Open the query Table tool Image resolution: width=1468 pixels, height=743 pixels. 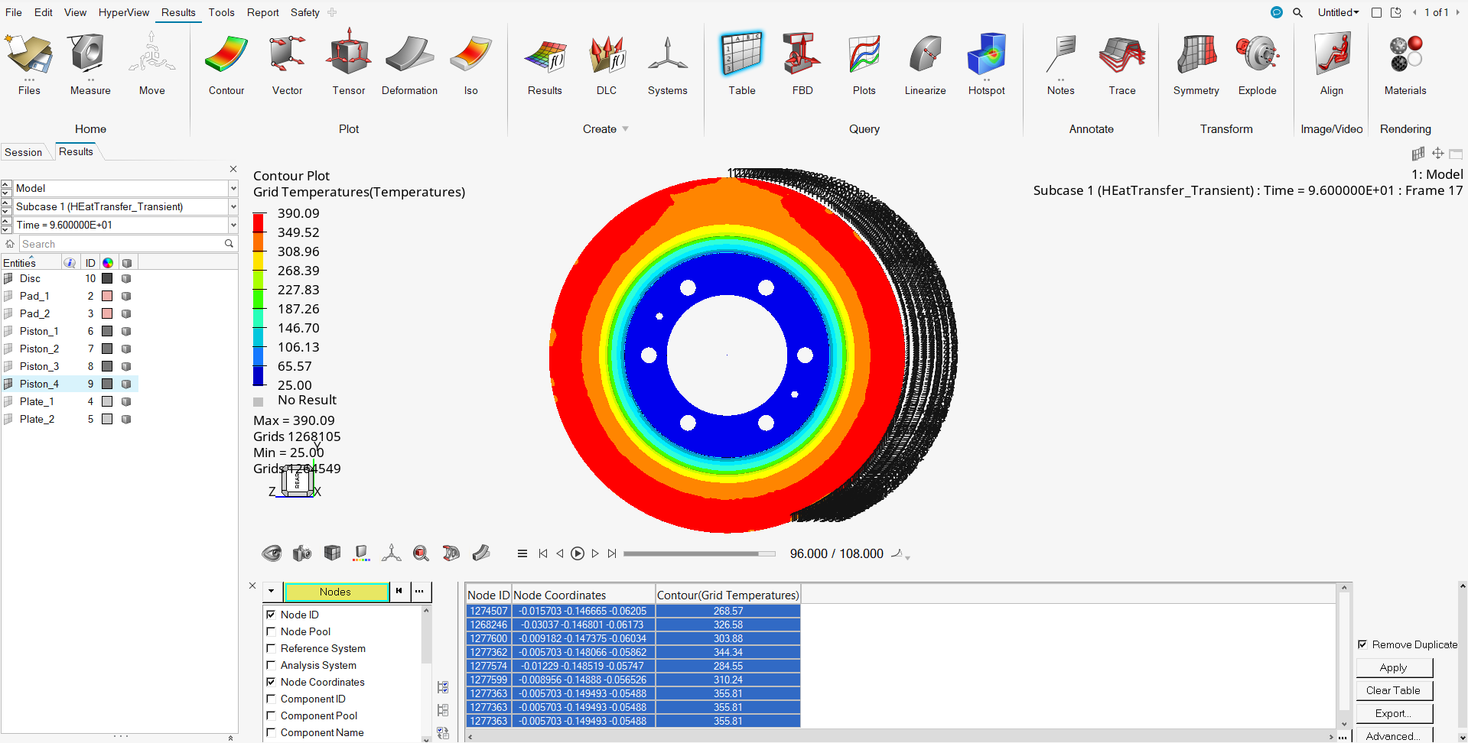742,64
